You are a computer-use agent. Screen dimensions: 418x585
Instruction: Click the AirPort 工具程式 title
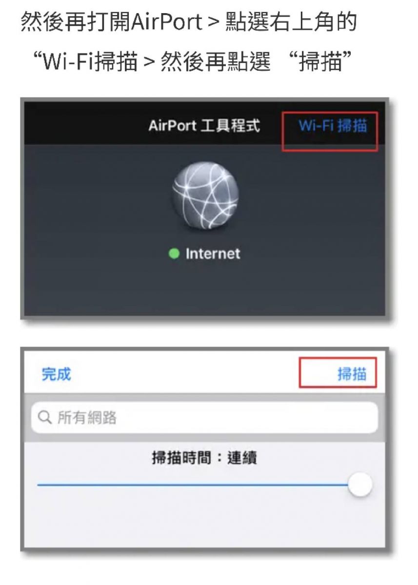coord(204,126)
